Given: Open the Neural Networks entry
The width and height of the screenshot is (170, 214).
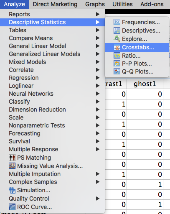Looking at the screenshot, I should (x=52, y=94).
